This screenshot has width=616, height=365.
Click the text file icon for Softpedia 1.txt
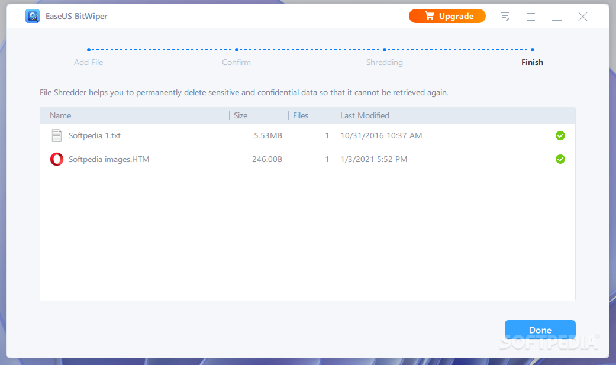(x=57, y=135)
